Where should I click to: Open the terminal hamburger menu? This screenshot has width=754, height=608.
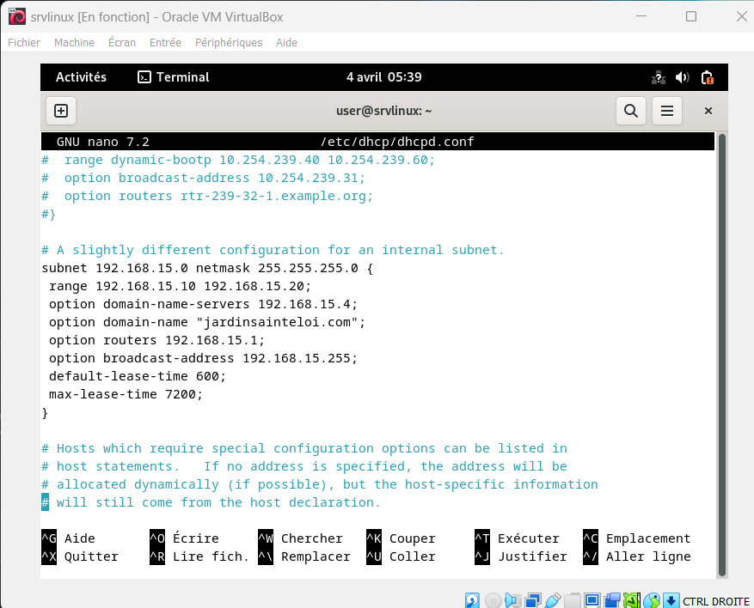pyautogui.click(x=666, y=111)
